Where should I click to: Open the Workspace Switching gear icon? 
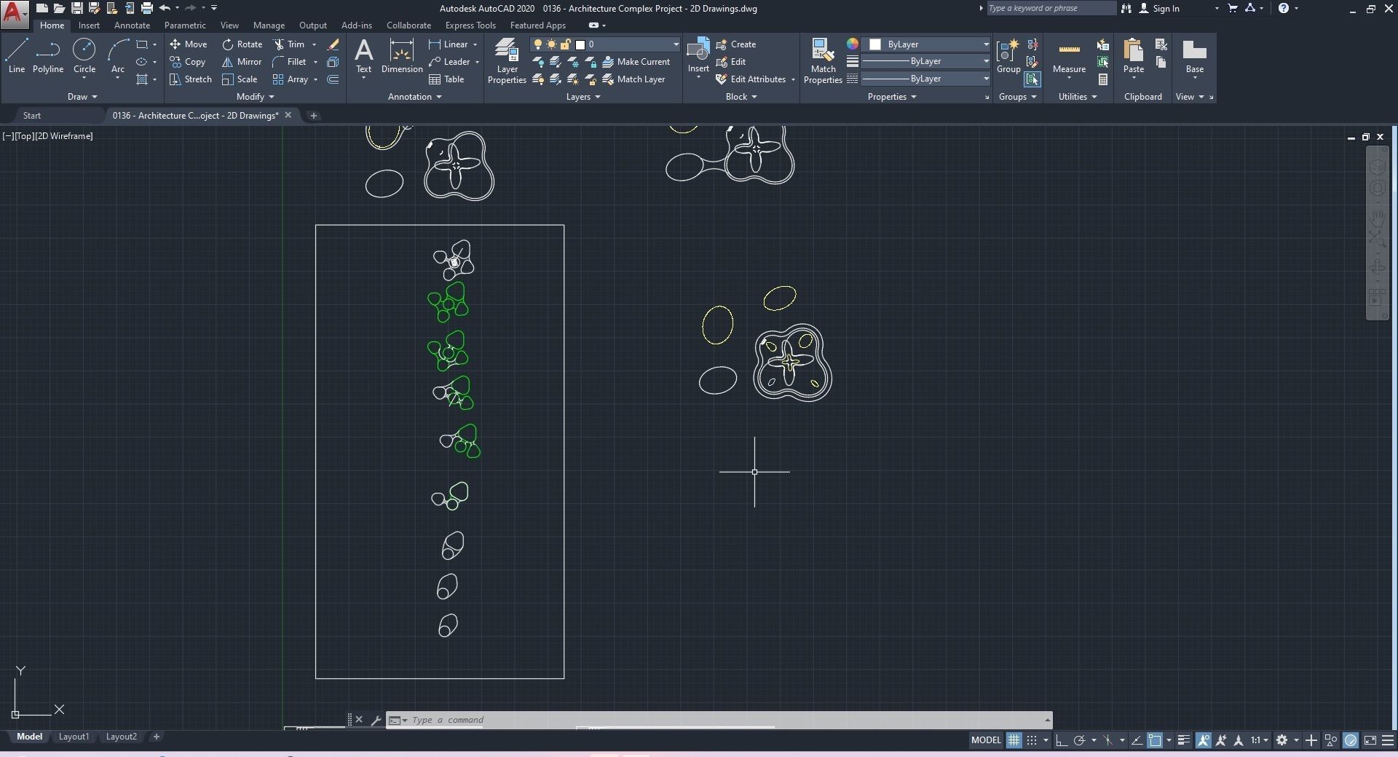coord(1282,740)
